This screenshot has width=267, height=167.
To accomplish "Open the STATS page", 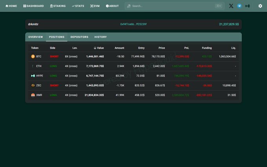I will pyautogui.click(x=78, y=6).
